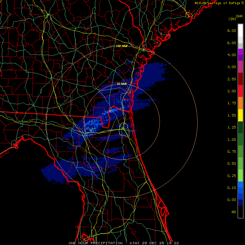Click the 0.00 legend value
This screenshot has width=245, height=245.
[x=232, y=200]
